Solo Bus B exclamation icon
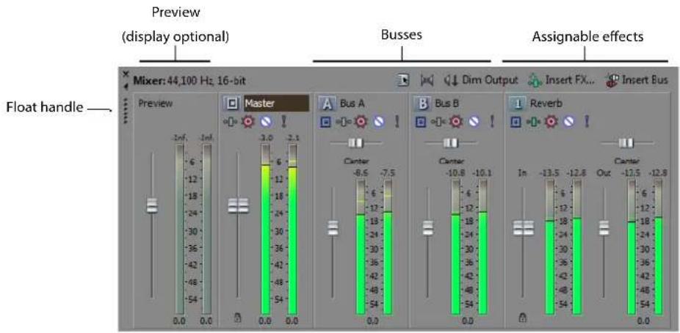Image resolution: width=680 pixels, height=333 pixels. [x=491, y=122]
